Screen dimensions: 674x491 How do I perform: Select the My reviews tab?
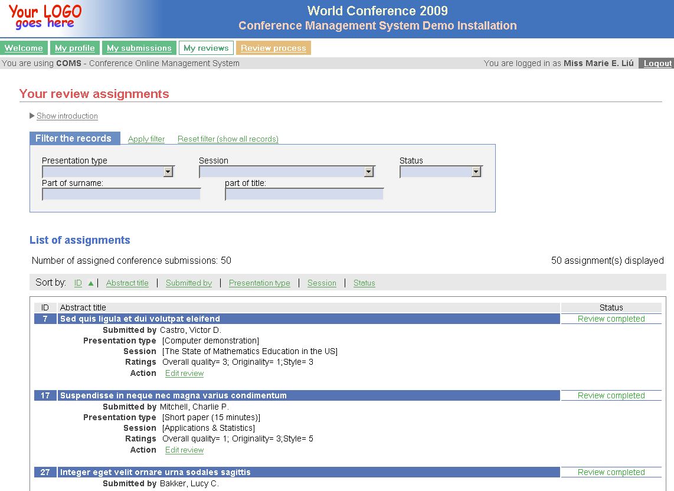(x=206, y=48)
